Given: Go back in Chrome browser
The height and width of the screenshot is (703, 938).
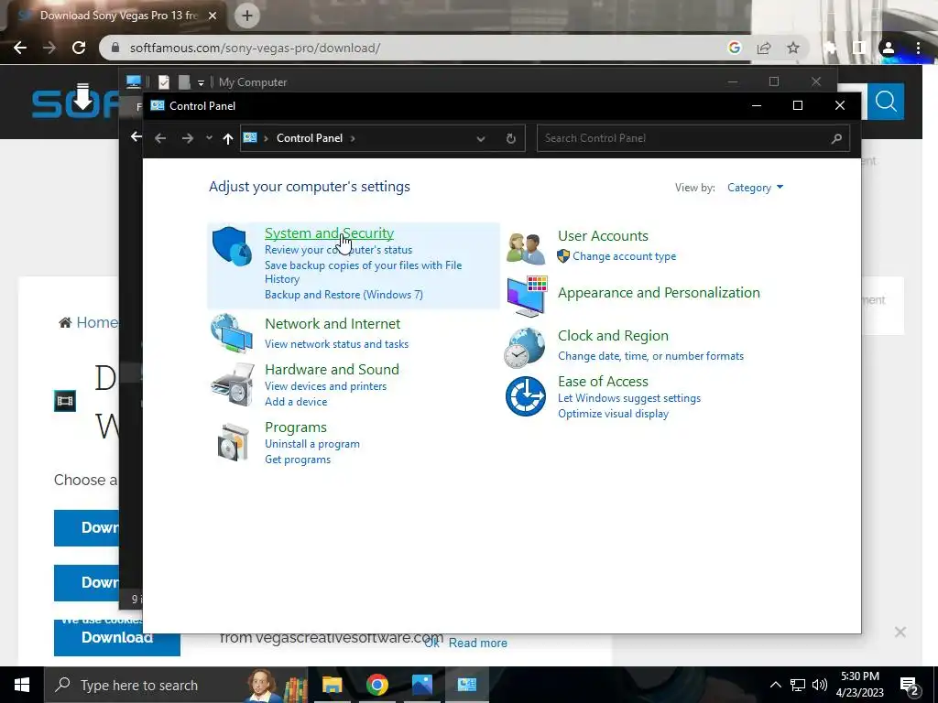Looking at the screenshot, I should pyautogui.click(x=20, y=48).
